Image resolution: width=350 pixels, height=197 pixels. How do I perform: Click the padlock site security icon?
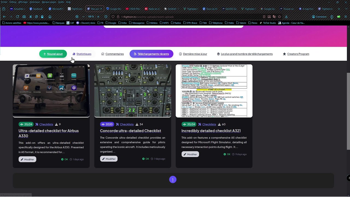click(118, 17)
